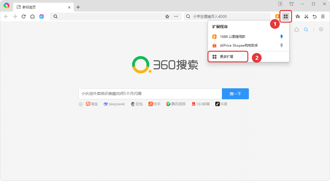Open the 淘宝 shortcut link
The width and height of the screenshot is (330, 181).
92,104
